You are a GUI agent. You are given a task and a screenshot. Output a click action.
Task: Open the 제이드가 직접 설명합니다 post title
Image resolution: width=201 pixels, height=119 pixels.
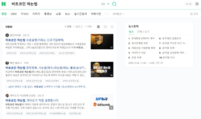click(x=32, y=100)
